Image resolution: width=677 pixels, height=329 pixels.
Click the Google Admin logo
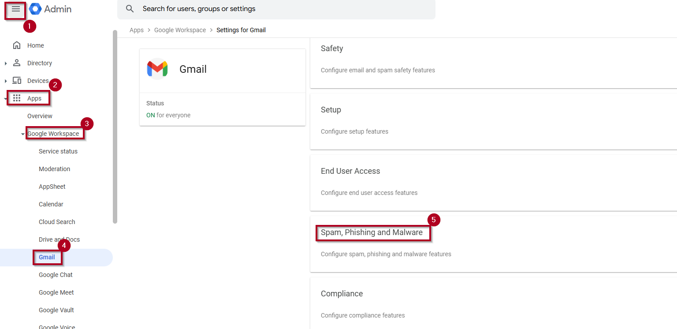tap(50, 9)
